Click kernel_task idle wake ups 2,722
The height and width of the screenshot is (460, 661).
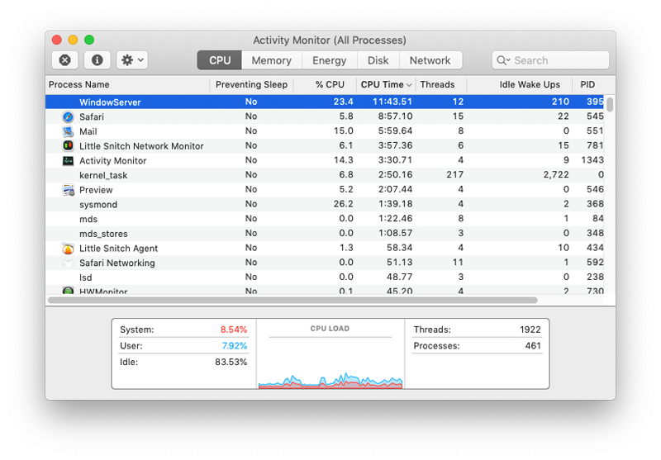pos(556,175)
